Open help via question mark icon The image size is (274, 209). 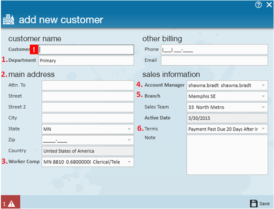[x=258, y=5]
